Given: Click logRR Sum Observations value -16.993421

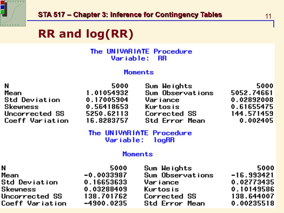Looking at the screenshot, I should tap(253, 175).
